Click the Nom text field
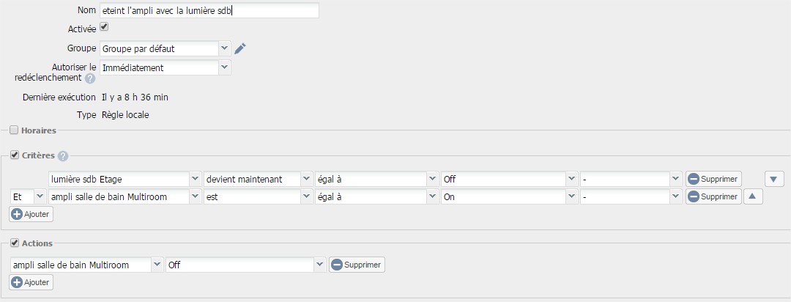The image size is (791, 302). [x=209, y=10]
